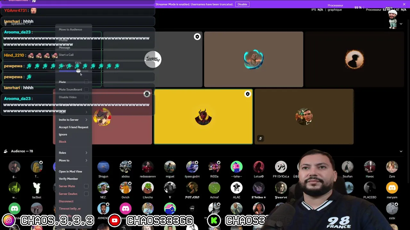This screenshot has width=410, height=230.
Task: Click Disable in the Streamer Mode banner
Action: pyautogui.click(x=242, y=4)
